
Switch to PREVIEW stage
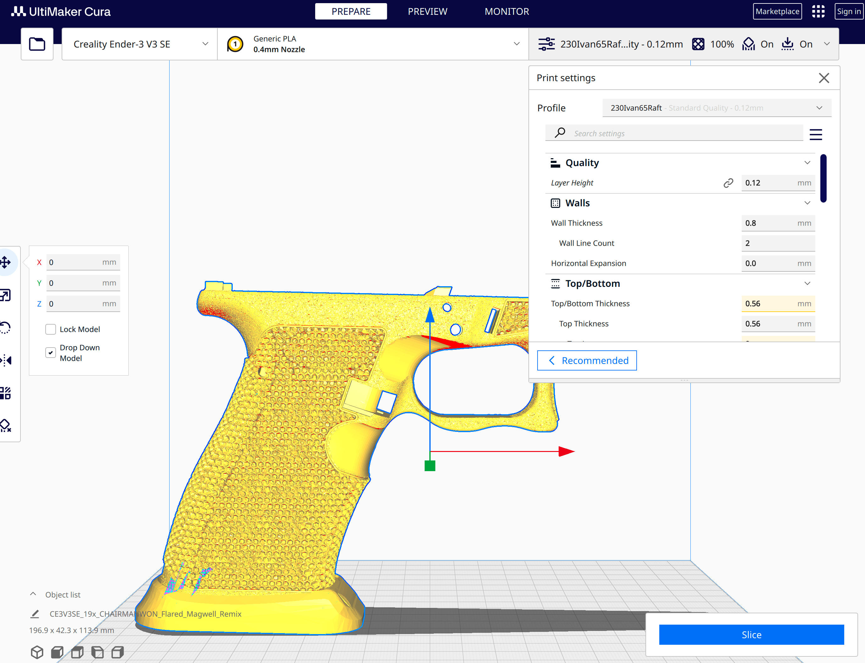pos(427,11)
